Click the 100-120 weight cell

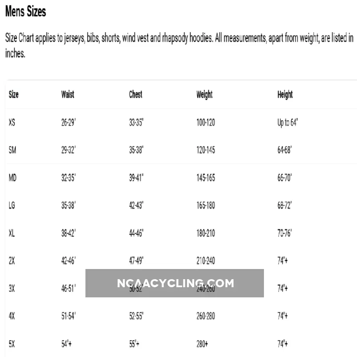pos(206,123)
